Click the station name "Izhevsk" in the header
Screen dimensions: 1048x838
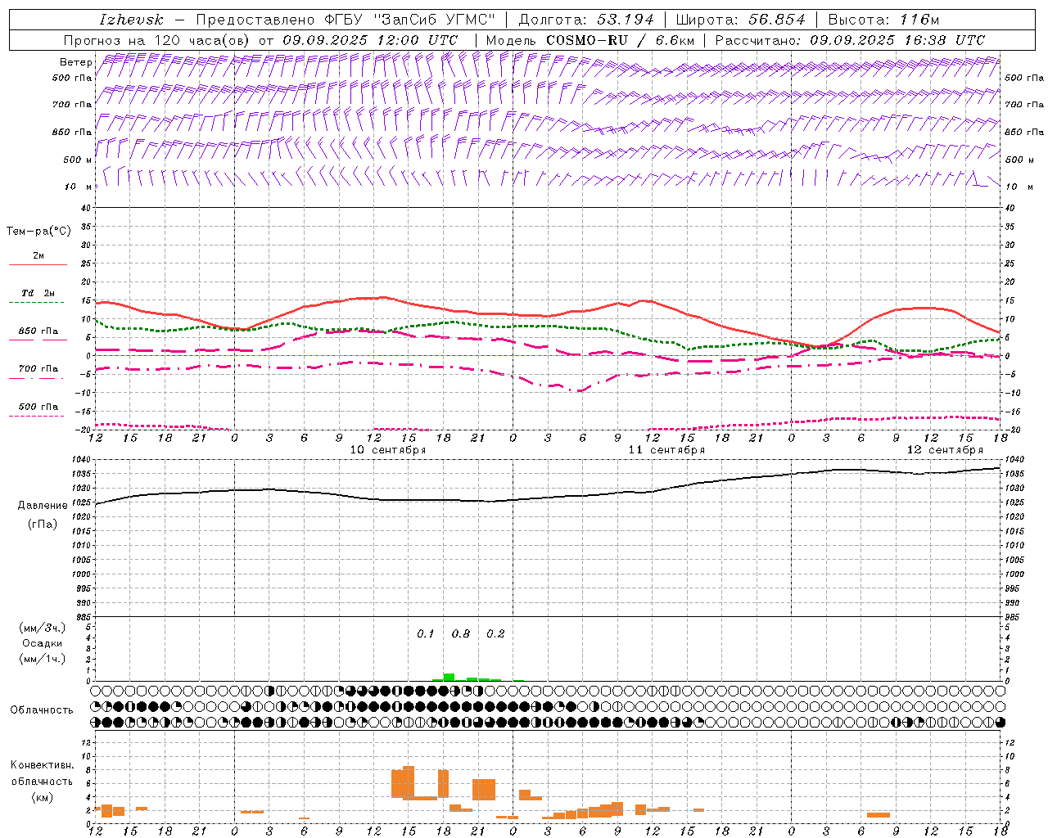pyautogui.click(x=132, y=20)
